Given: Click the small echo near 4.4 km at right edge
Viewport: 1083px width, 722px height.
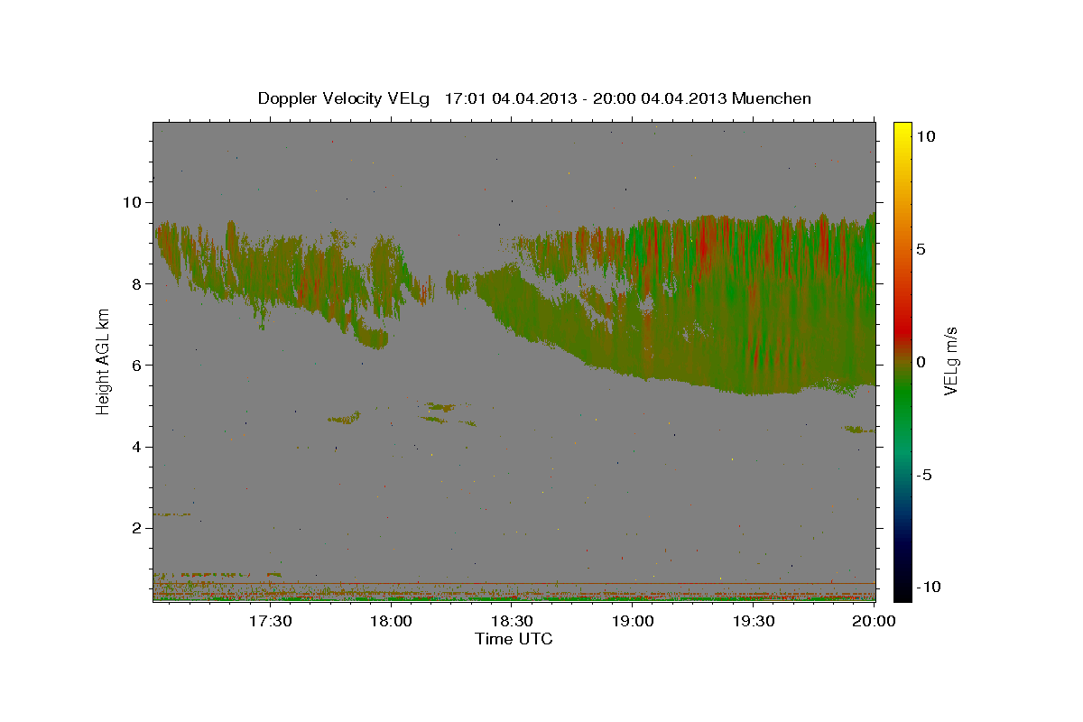Looking at the screenshot, I should (859, 430).
